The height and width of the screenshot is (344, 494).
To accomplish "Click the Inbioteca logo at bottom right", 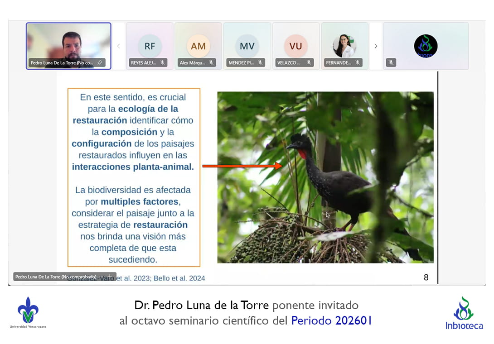I will [464, 313].
